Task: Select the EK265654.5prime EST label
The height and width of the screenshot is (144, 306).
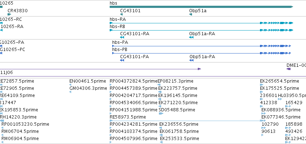Action: coord(279,81)
